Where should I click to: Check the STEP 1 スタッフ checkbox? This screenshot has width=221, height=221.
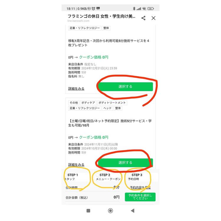tap(65, 175)
